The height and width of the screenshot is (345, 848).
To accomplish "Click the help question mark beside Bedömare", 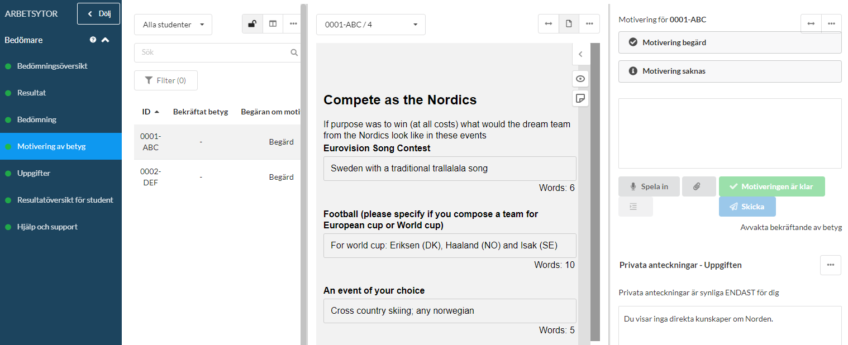I will pos(93,40).
